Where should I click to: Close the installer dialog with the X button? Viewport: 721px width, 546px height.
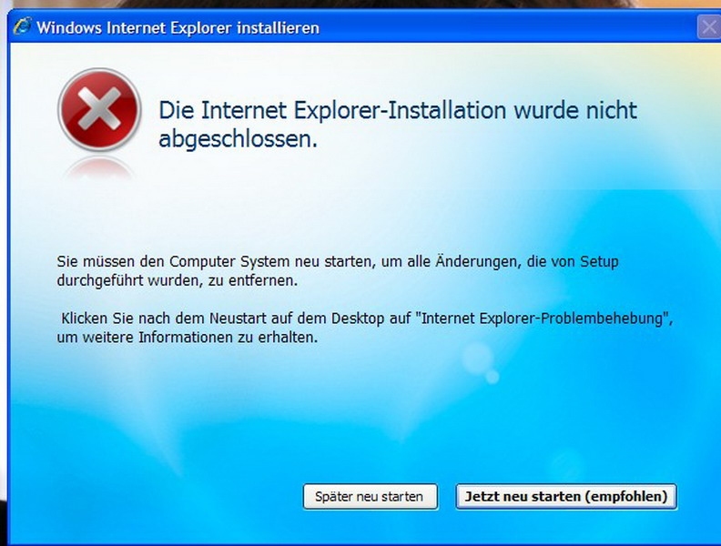pyautogui.click(x=708, y=27)
